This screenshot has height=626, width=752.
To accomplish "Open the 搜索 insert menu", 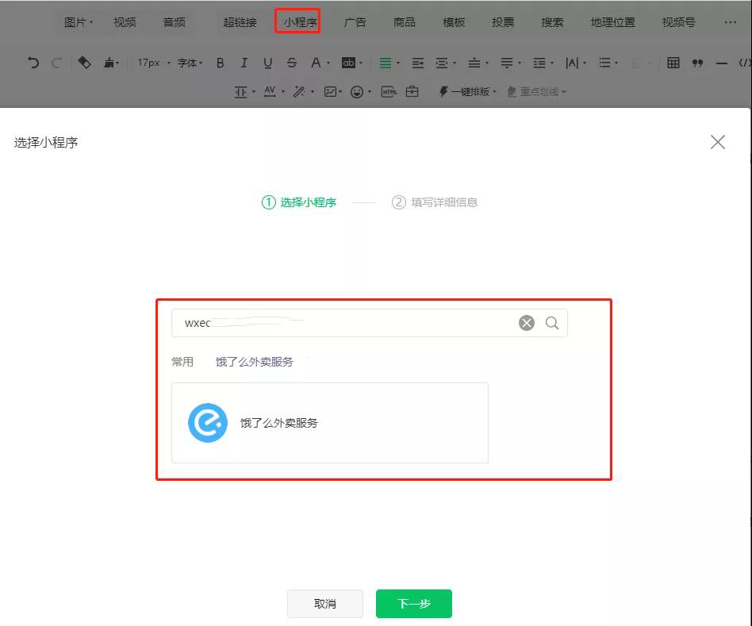I will pos(552,22).
